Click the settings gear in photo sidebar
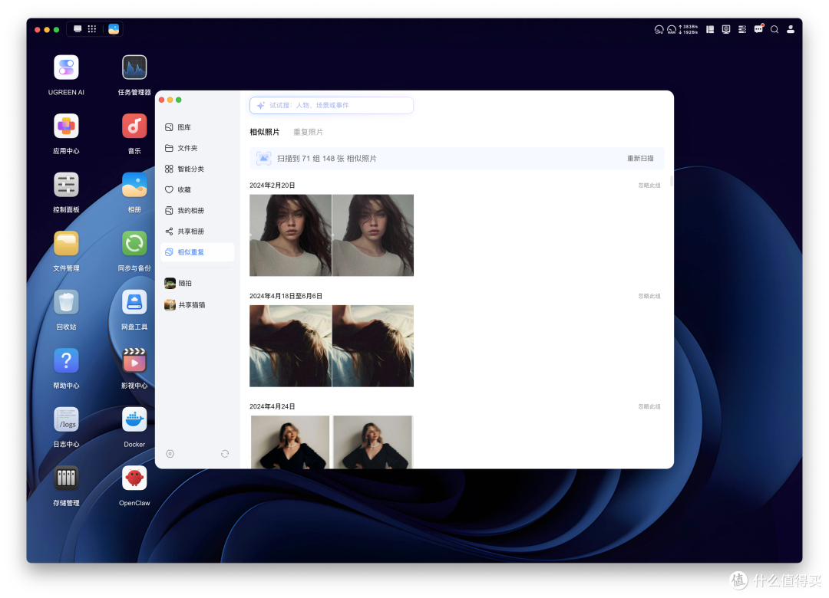 [170, 454]
